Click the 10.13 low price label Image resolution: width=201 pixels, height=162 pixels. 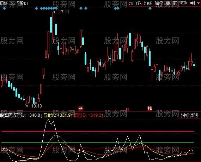pos(37,106)
